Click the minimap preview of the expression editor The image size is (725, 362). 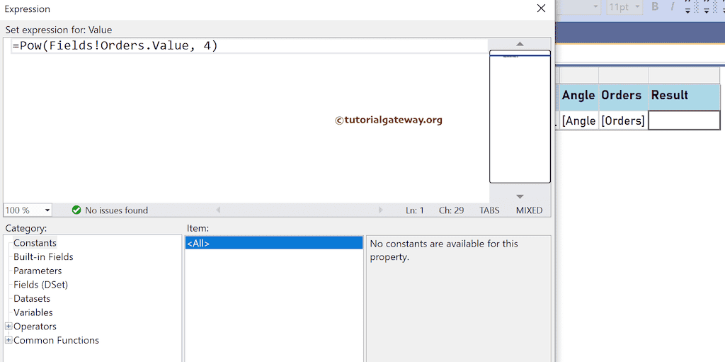tap(520, 116)
